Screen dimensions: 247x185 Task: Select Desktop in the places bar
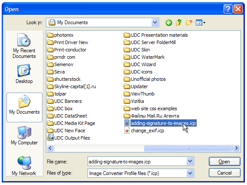click(x=24, y=74)
